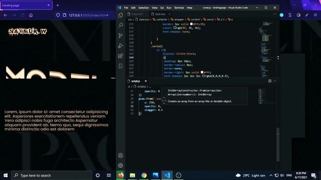Open Firefox from taskbar
This screenshot has height=180, width=321.
(x=121, y=175)
